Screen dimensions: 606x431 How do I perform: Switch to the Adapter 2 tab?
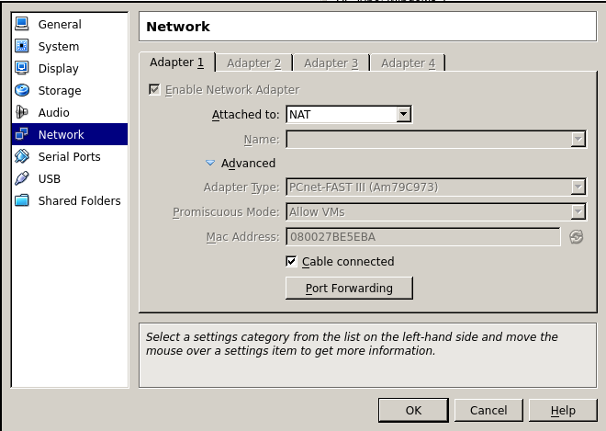tap(254, 63)
